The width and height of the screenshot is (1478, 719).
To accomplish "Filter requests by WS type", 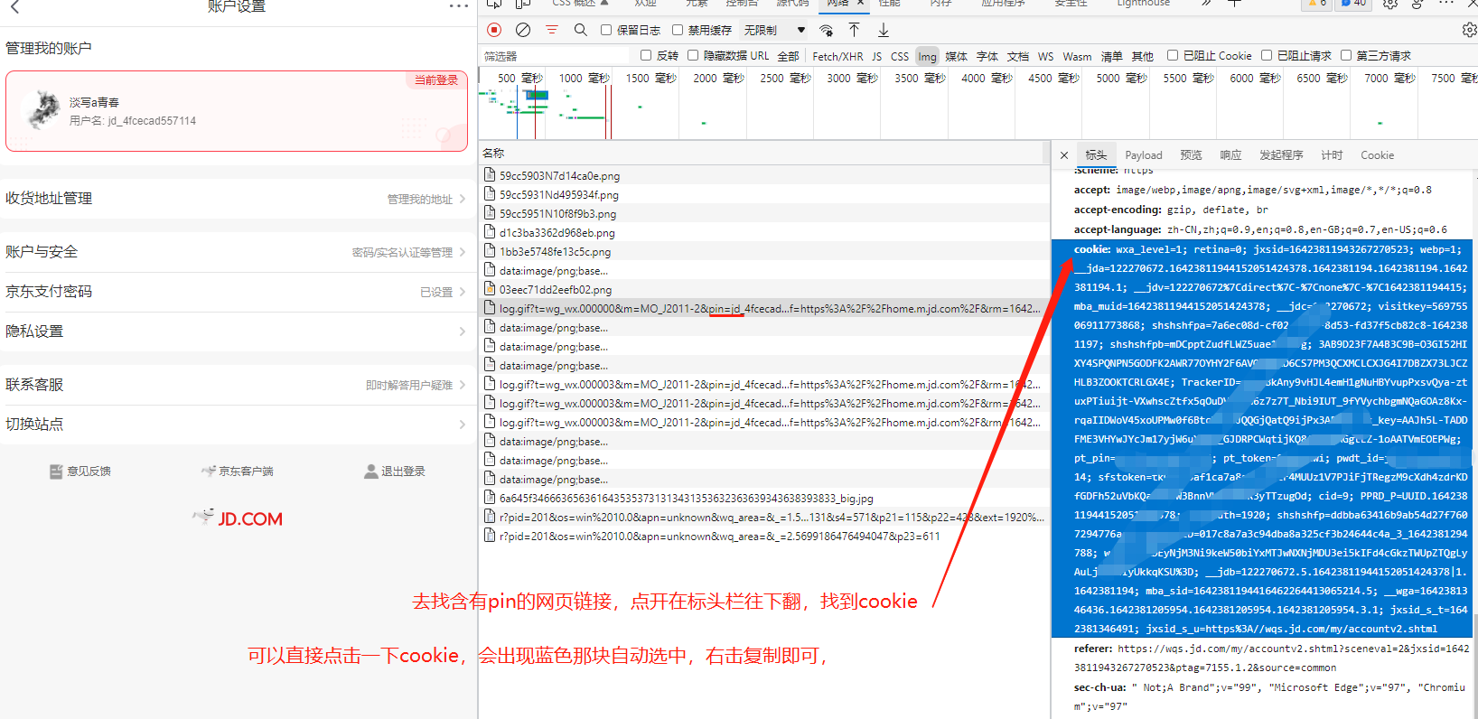I will [1046, 56].
